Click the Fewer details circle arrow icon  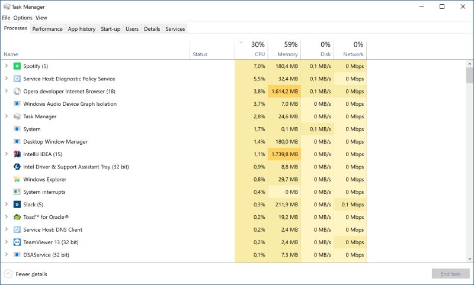[8, 274]
